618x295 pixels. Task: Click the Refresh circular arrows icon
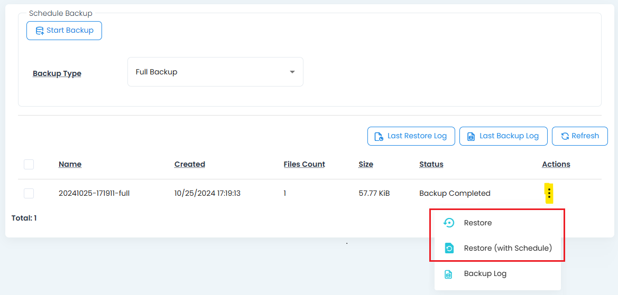pyautogui.click(x=565, y=136)
